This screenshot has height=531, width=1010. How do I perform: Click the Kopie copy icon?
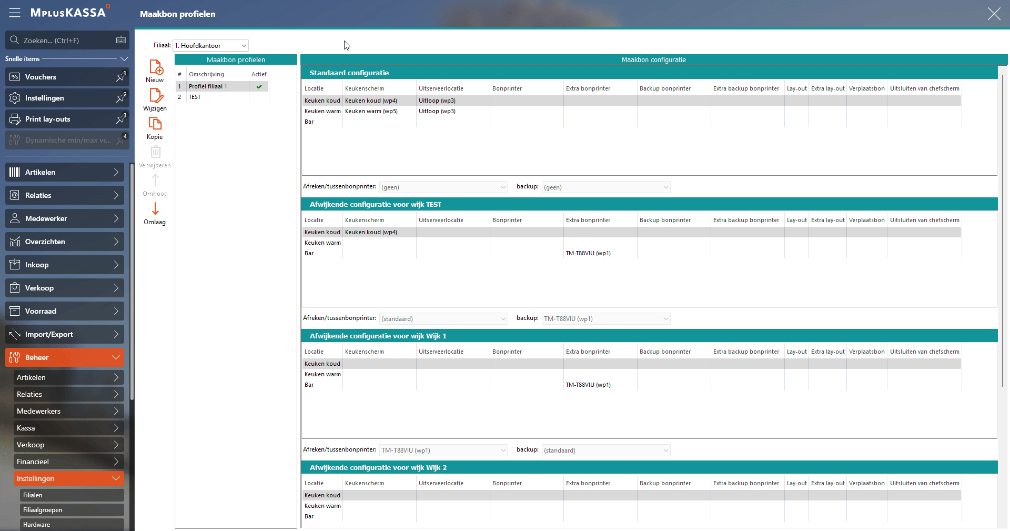coord(155,124)
